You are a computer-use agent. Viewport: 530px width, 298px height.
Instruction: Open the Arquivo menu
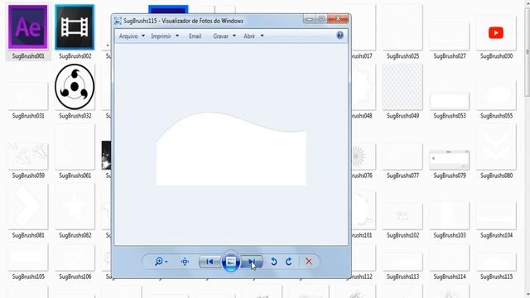pos(128,36)
